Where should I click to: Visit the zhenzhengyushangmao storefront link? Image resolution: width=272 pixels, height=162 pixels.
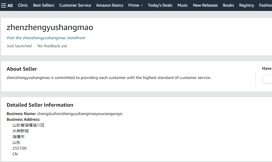(46, 38)
